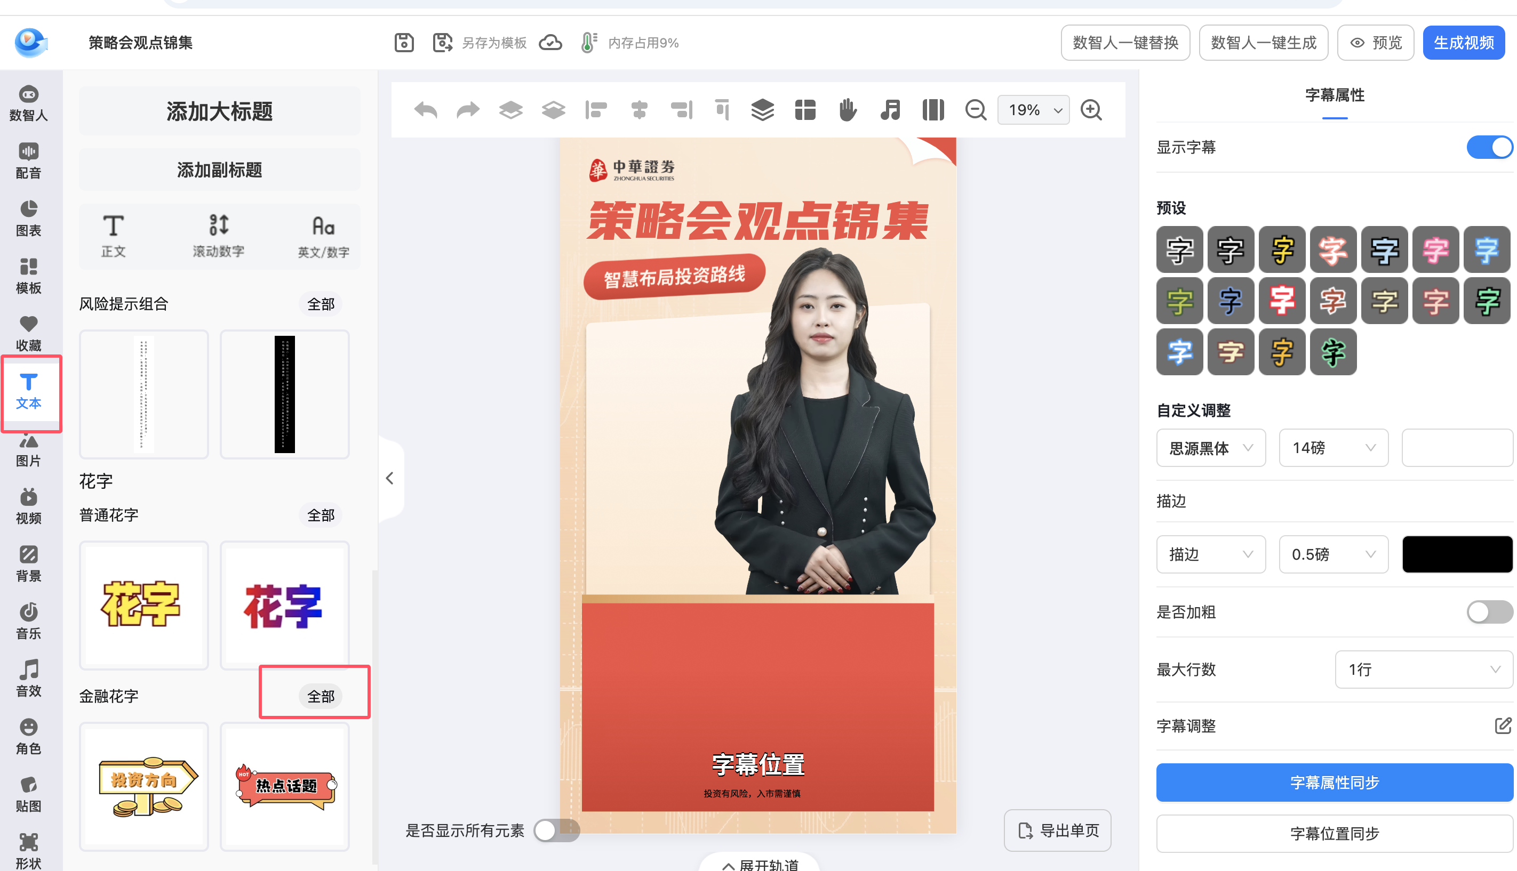Click the redo arrow icon
Screen dimensions: 1517x871
(468, 110)
